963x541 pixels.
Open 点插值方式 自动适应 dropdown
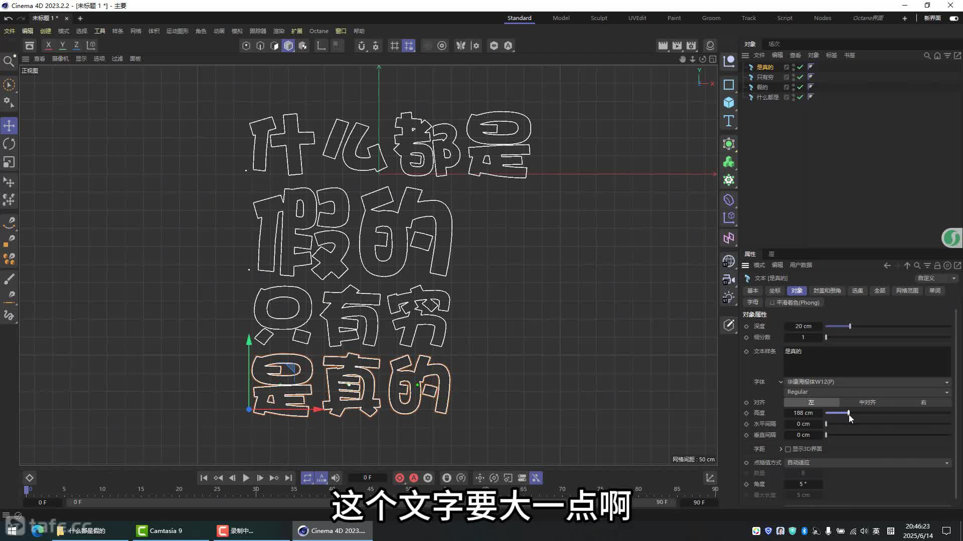coord(867,463)
